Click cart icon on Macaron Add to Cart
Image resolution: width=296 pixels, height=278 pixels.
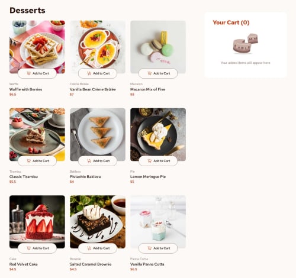click(150, 73)
